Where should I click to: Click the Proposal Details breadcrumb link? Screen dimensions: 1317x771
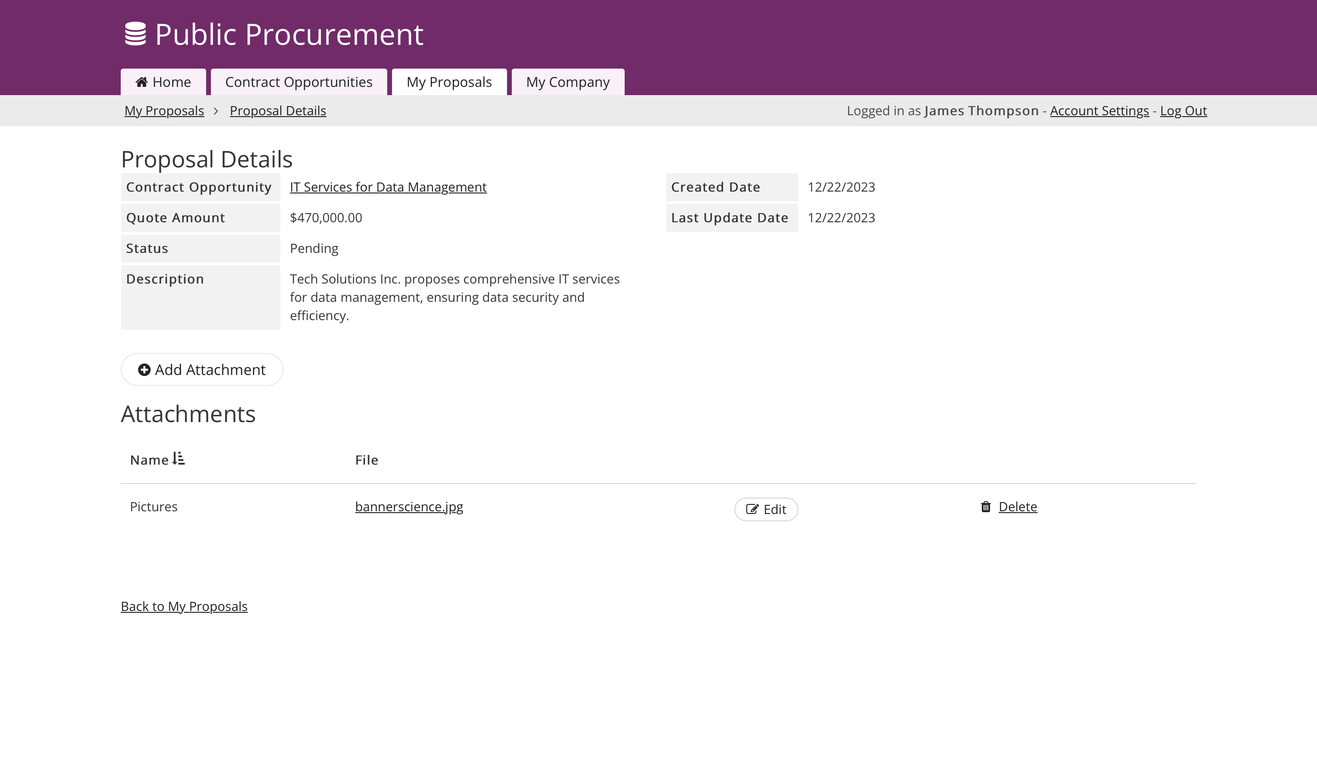click(x=278, y=111)
